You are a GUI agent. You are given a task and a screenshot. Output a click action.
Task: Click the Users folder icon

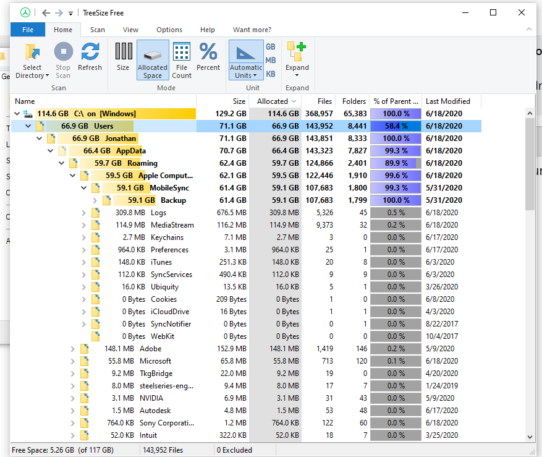(40, 126)
